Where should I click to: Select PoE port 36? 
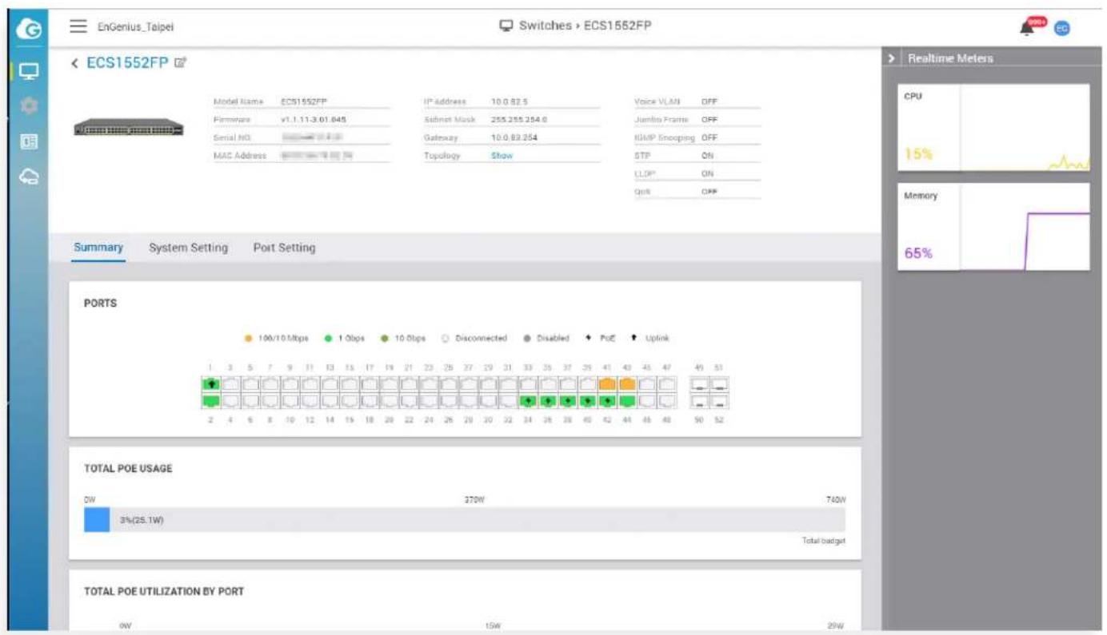click(547, 400)
